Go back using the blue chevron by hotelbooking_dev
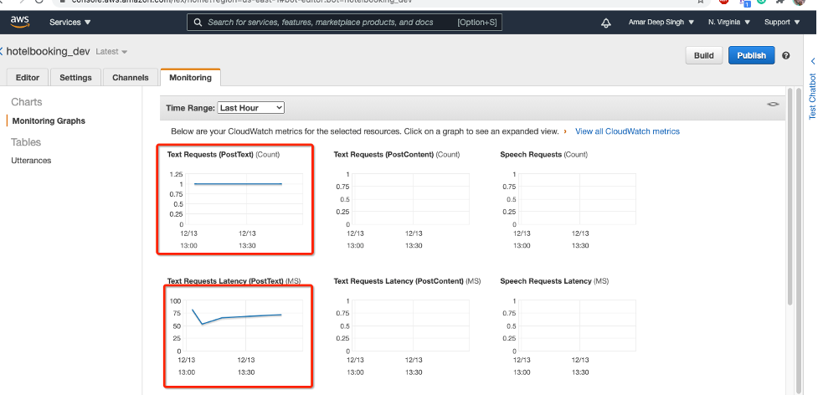The width and height of the screenshot is (818, 395). (2, 52)
